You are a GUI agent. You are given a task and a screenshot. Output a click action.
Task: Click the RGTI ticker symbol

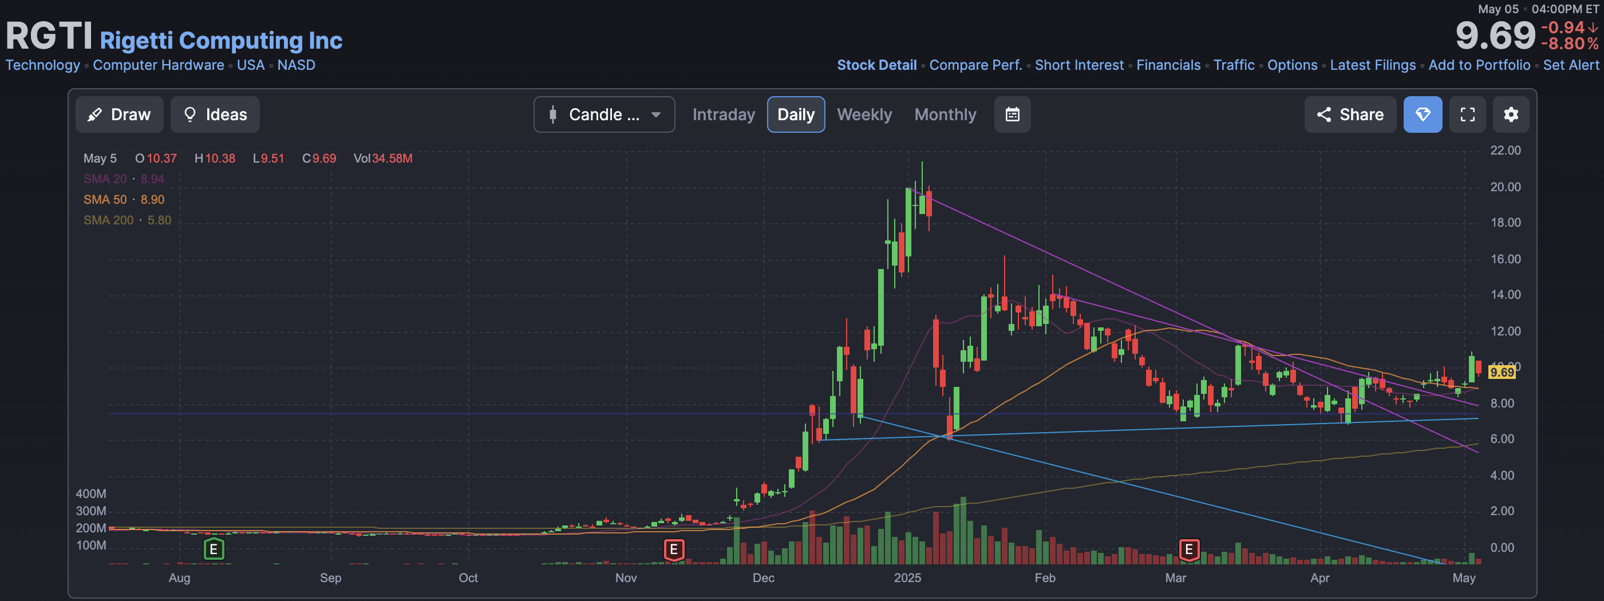pyautogui.click(x=49, y=36)
